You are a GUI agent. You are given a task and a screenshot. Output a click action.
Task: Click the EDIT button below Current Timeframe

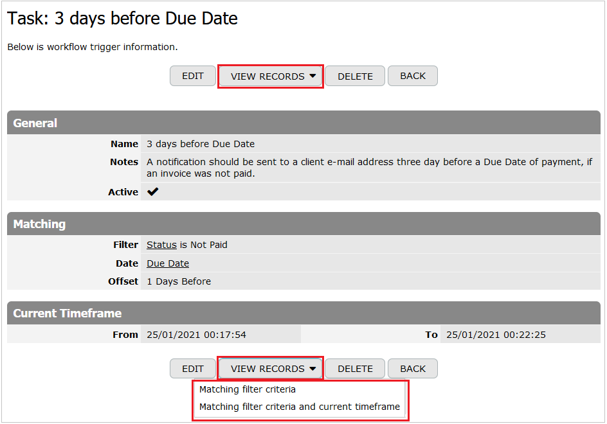pyautogui.click(x=193, y=369)
